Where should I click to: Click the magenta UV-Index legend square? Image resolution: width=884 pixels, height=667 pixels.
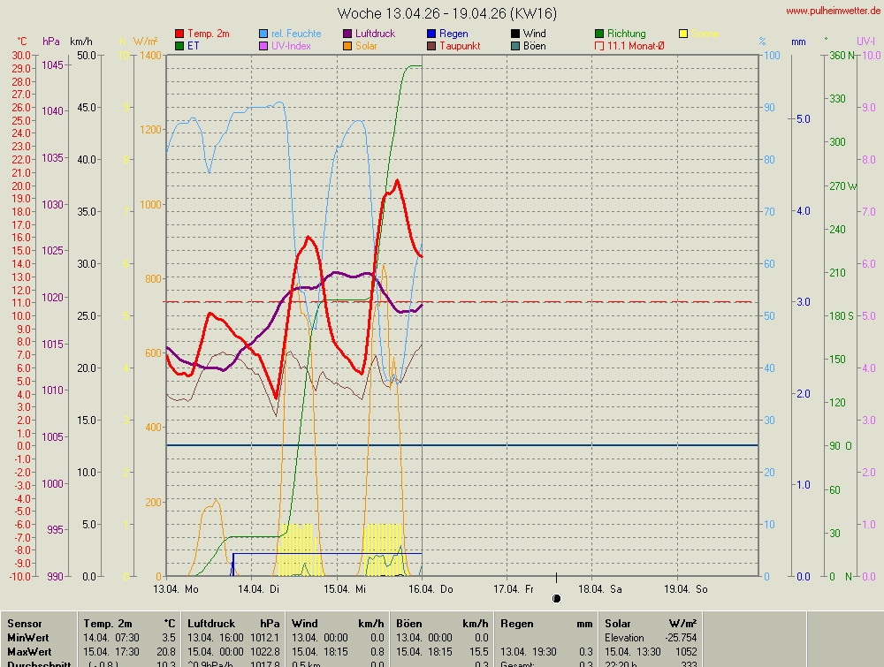(x=264, y=46)
